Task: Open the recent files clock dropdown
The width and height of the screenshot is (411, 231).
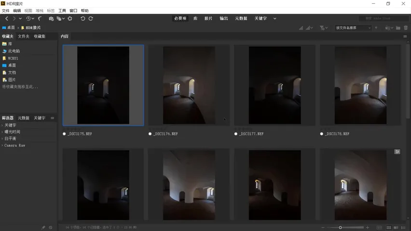Action: (30, 19)
